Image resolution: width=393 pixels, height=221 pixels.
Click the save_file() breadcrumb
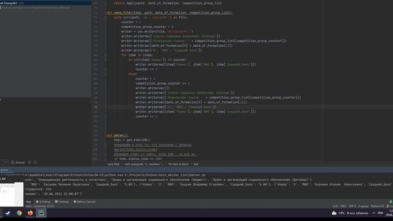[114, 165]
